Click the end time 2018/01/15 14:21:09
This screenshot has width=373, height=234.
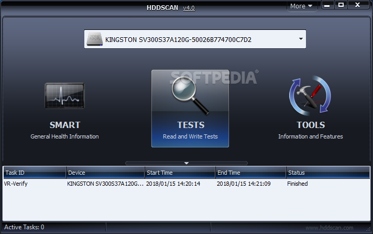coord(244,184)
